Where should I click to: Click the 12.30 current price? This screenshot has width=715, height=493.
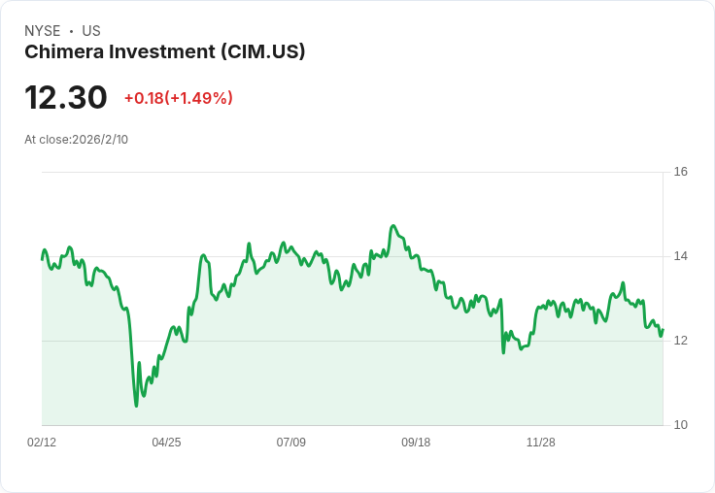point(66,98)
